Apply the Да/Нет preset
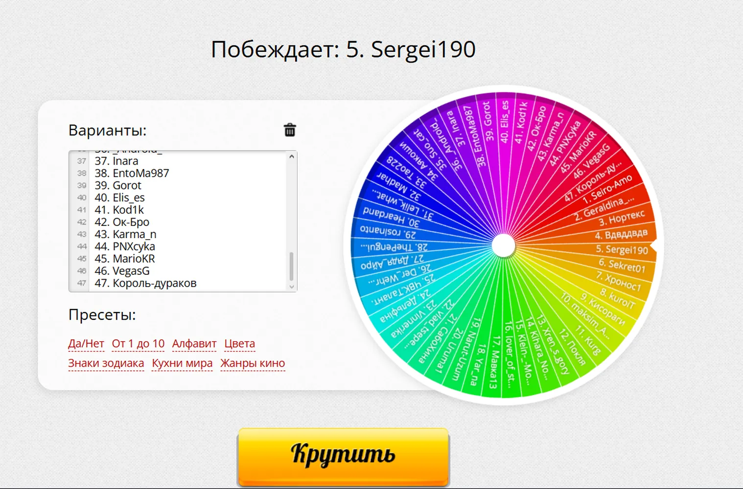The height and width of the screenshot is (489, 743). click(x=86, y=344)
